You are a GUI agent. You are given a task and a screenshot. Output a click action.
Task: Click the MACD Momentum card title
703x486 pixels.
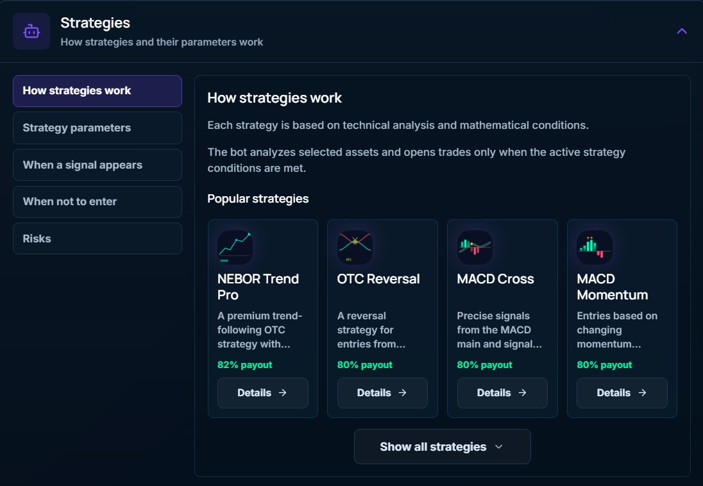[x=612, y=287]
